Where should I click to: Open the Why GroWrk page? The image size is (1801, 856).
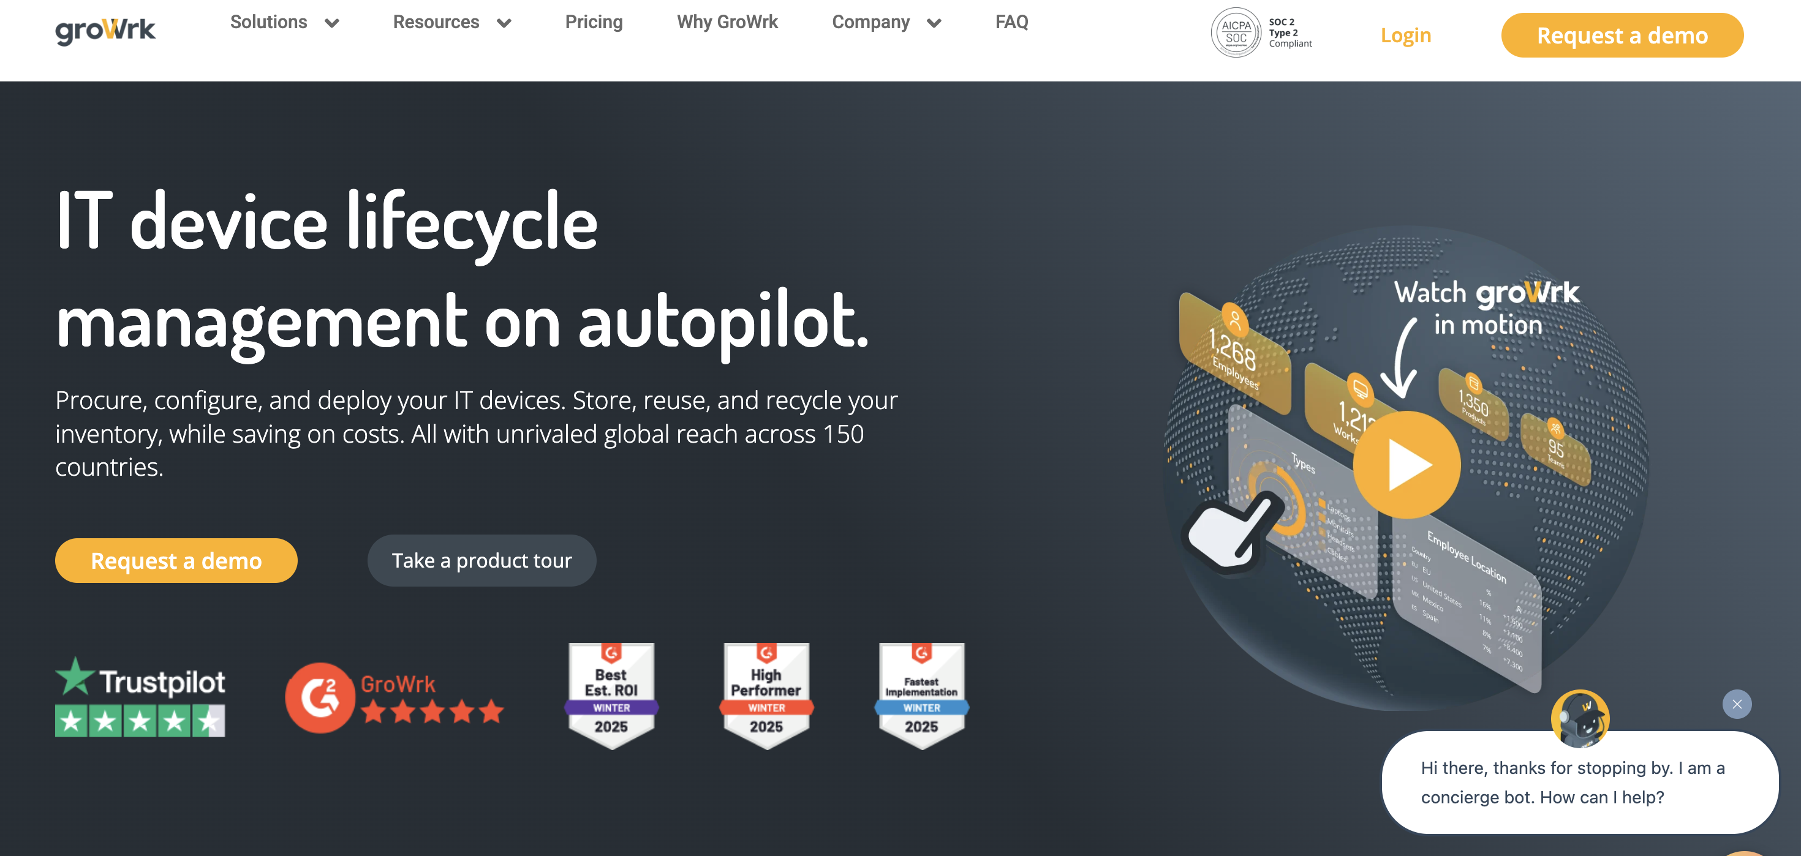(727, 21)
